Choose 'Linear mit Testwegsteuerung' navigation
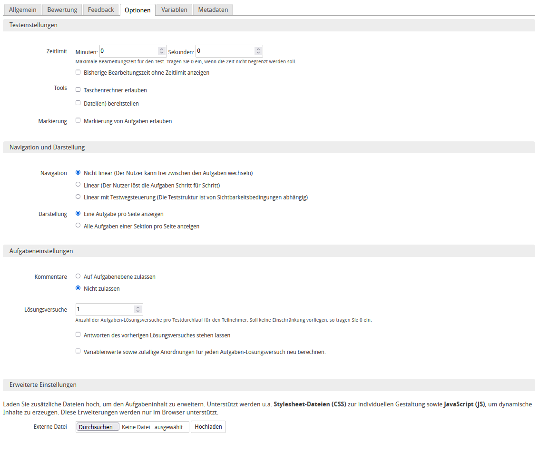The image size is (539, 453). pos(78,196)
